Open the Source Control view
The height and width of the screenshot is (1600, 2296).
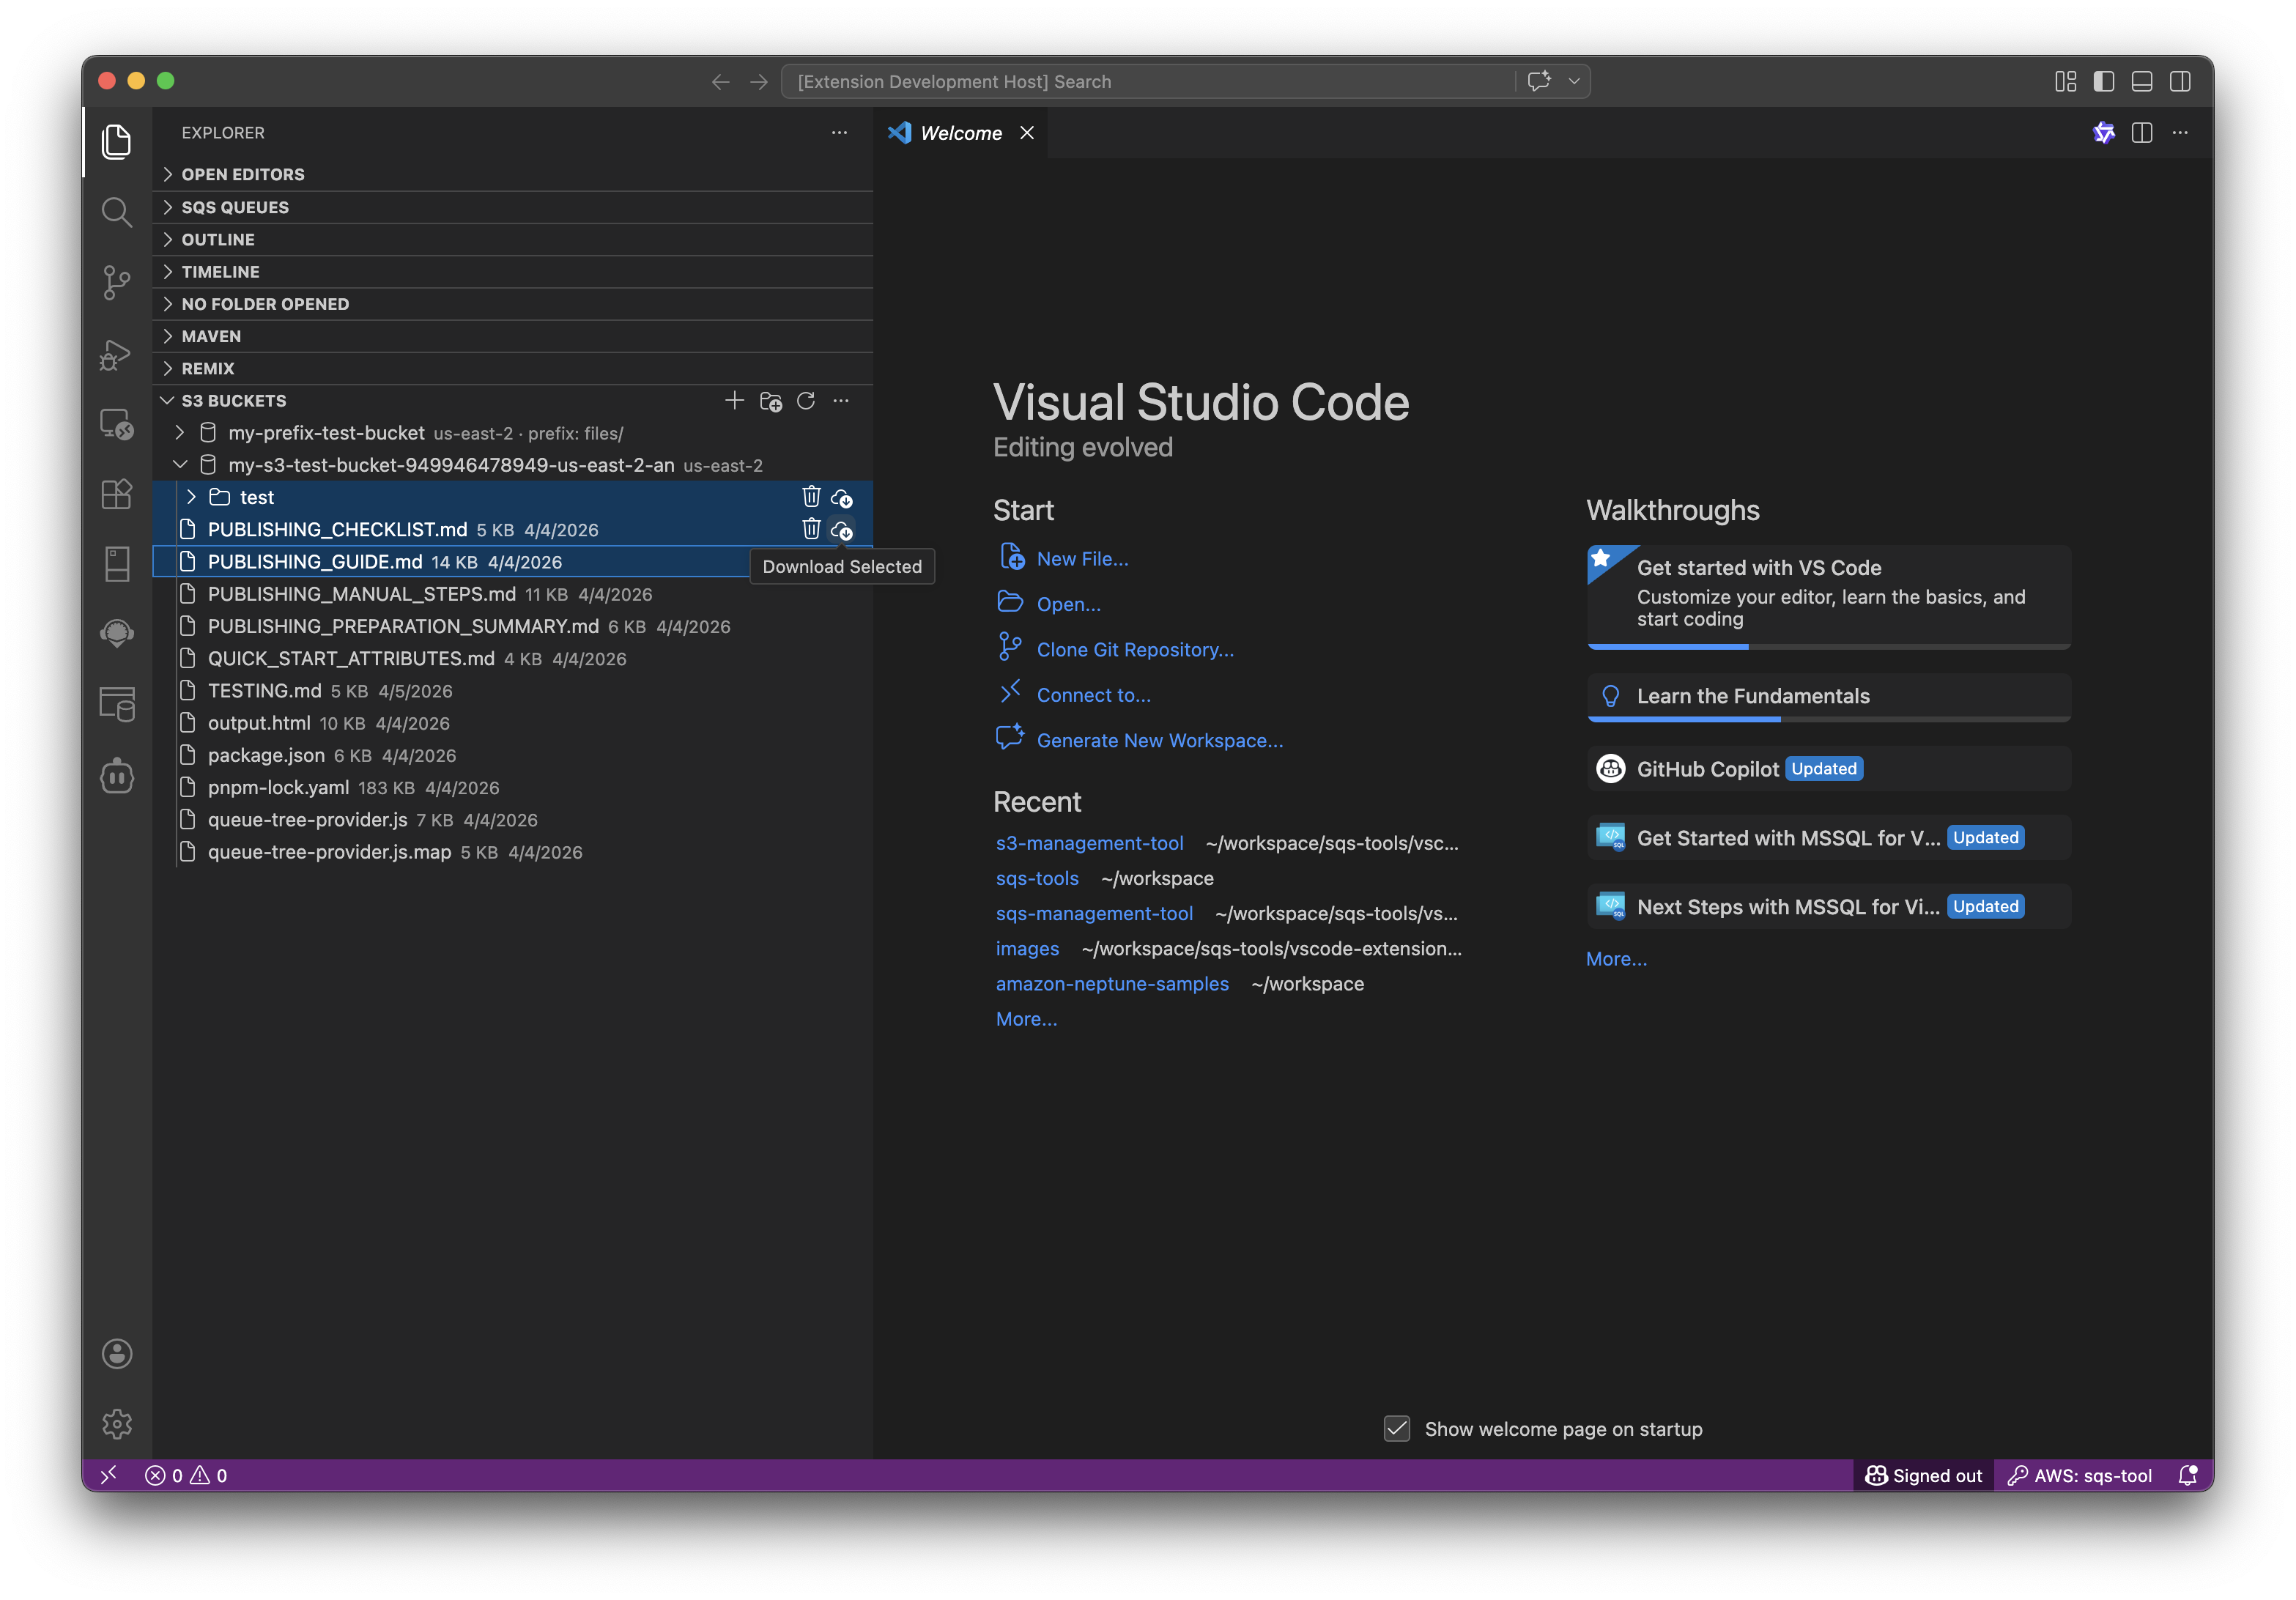[117, 283]
